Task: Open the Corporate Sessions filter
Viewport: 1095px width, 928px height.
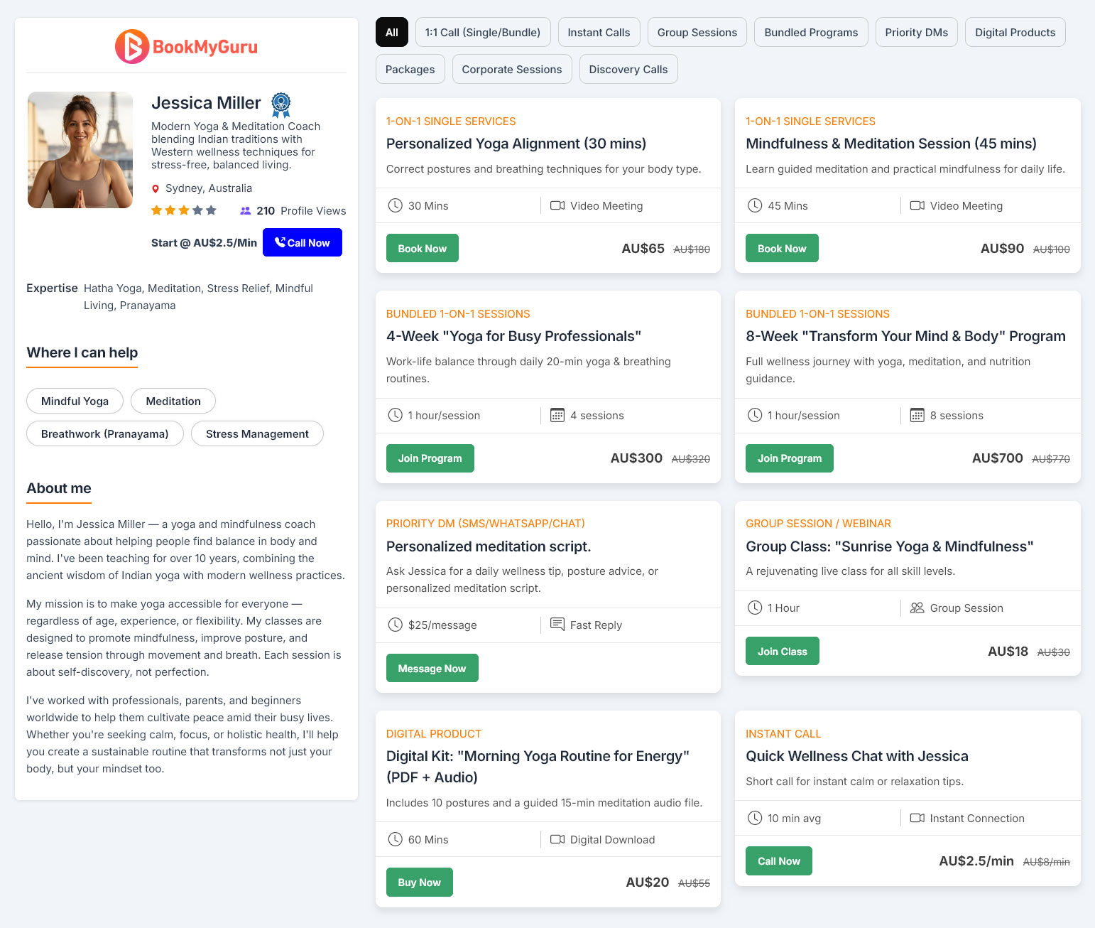Action: [511, 70]
